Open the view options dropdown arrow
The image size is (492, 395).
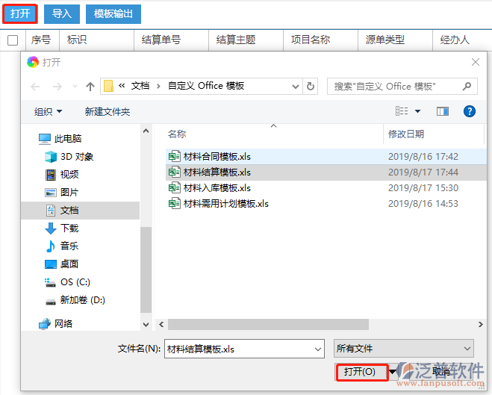pyautogui.click(x=417, y=111)
